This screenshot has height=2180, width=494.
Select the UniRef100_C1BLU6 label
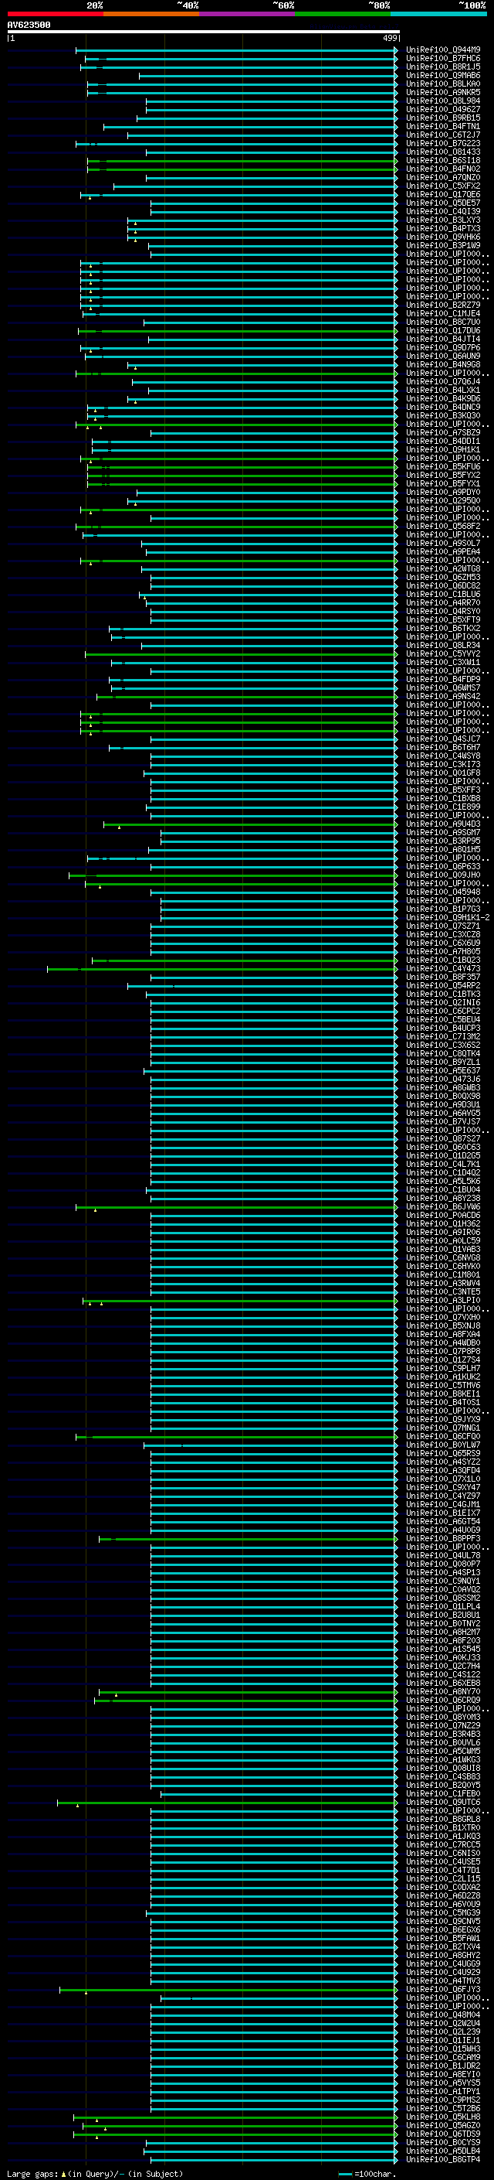point(443,594)
